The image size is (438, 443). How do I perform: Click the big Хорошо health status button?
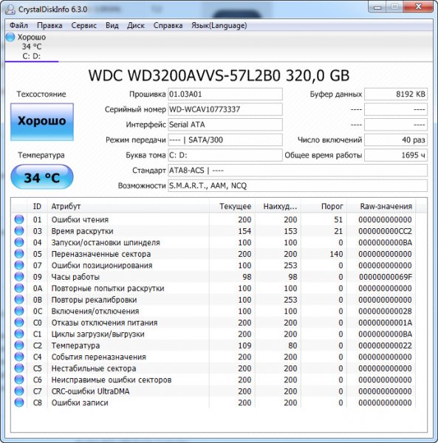click(x=42, y=122)
